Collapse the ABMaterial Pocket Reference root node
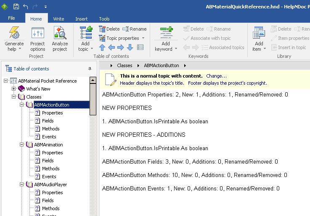 click(6, 81)
